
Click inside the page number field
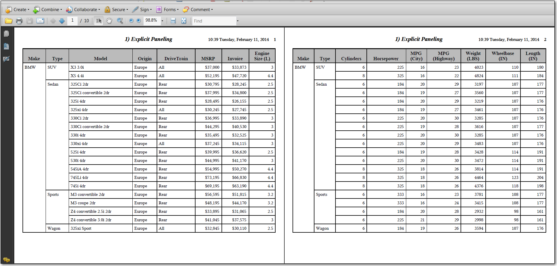(x=72, y=21)
